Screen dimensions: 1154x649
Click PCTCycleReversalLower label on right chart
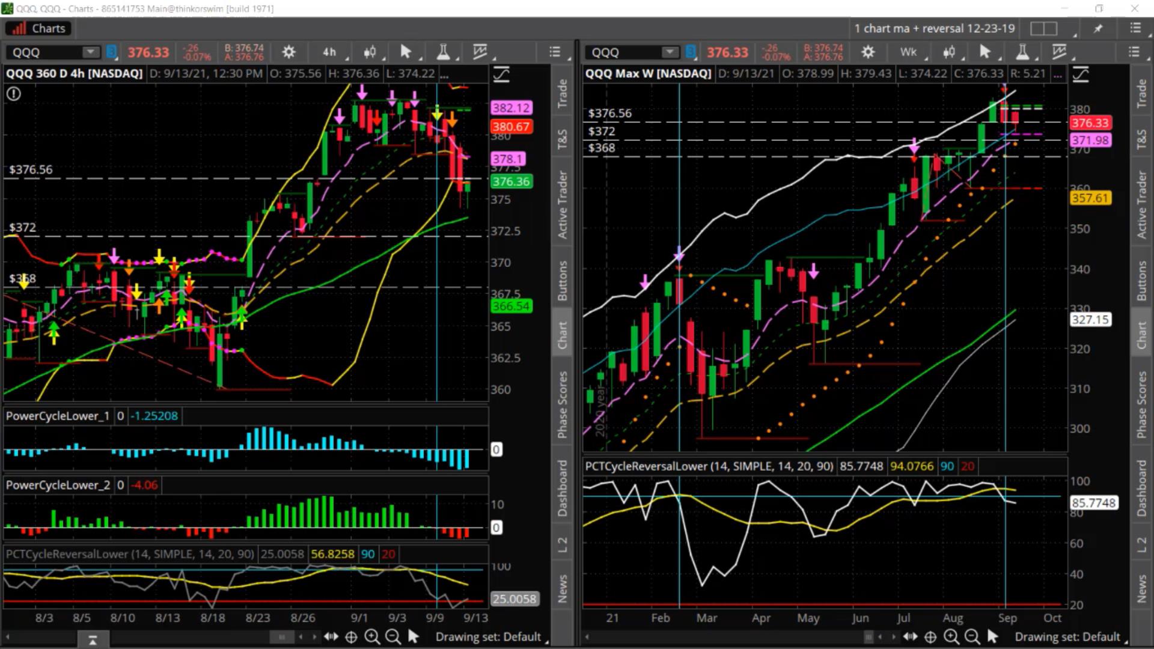709,466
